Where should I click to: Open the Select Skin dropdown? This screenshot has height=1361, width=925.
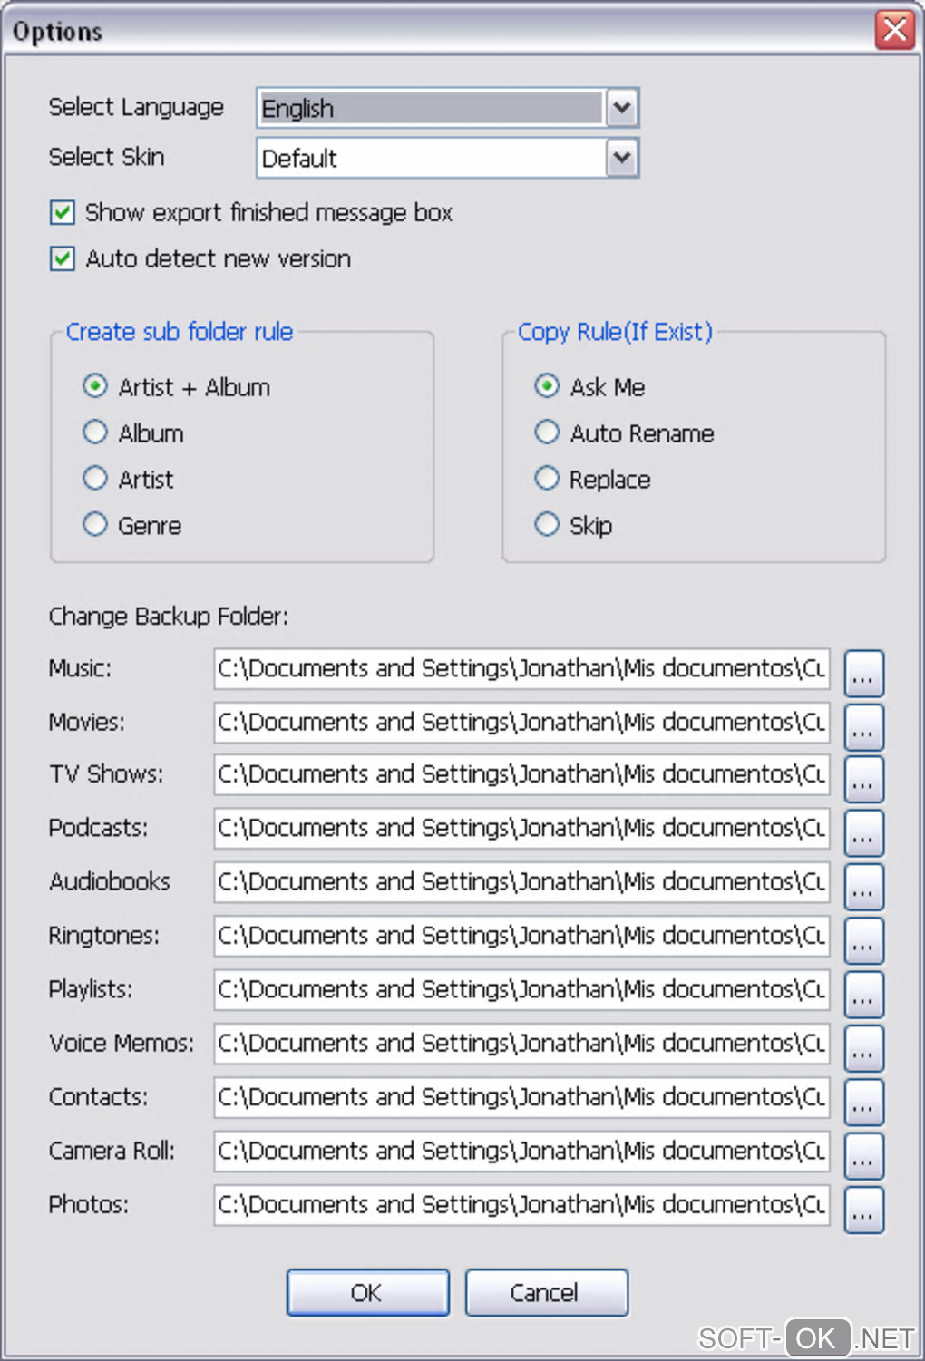tap(622, 158)
